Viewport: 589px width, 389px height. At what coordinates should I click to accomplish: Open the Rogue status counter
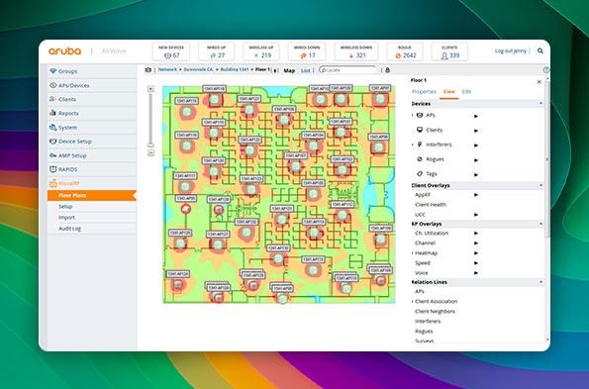click(x=405, y=51)
